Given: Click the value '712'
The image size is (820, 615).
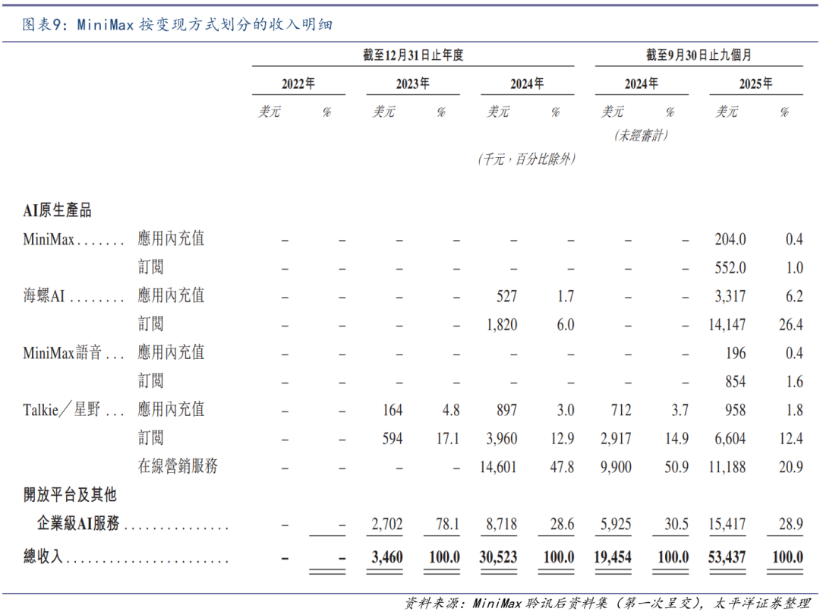Looking at the screenshot, I should [621, 410].
